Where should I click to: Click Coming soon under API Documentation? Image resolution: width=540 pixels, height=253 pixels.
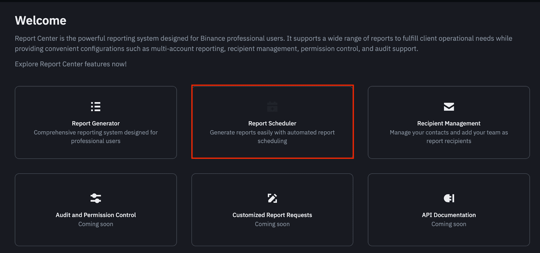tap(449, 224)
